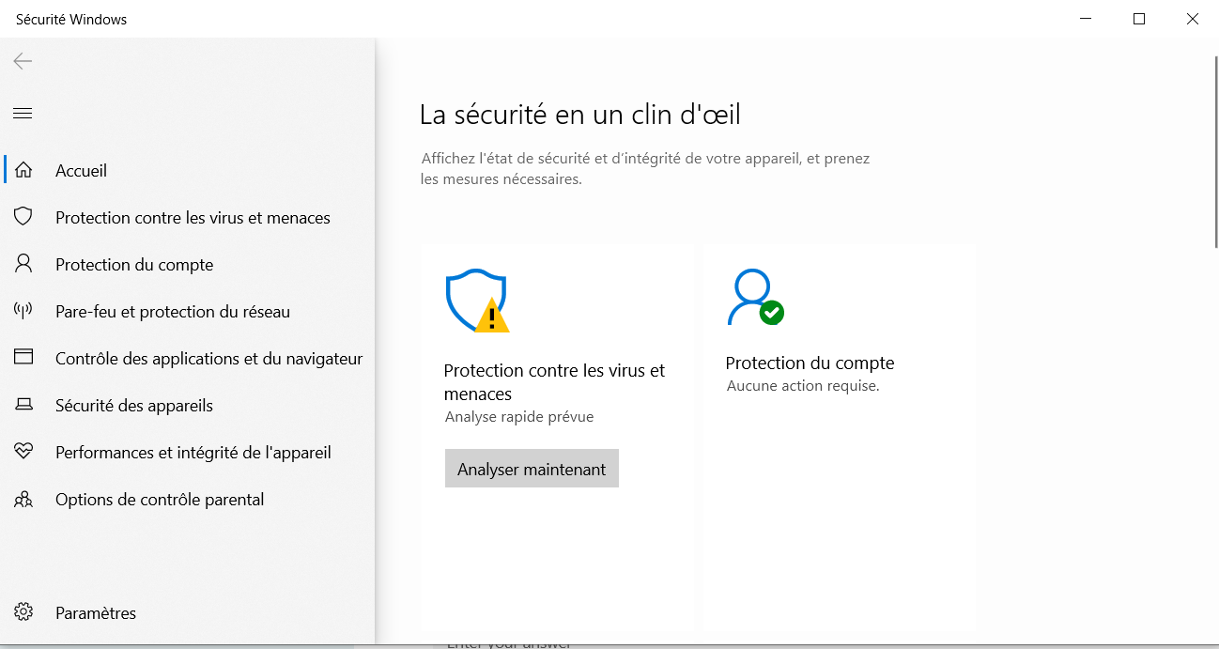This screenshot has width=1219, height=649.
Task: Select the app and browser control window icon
Action: coord(23,358)
